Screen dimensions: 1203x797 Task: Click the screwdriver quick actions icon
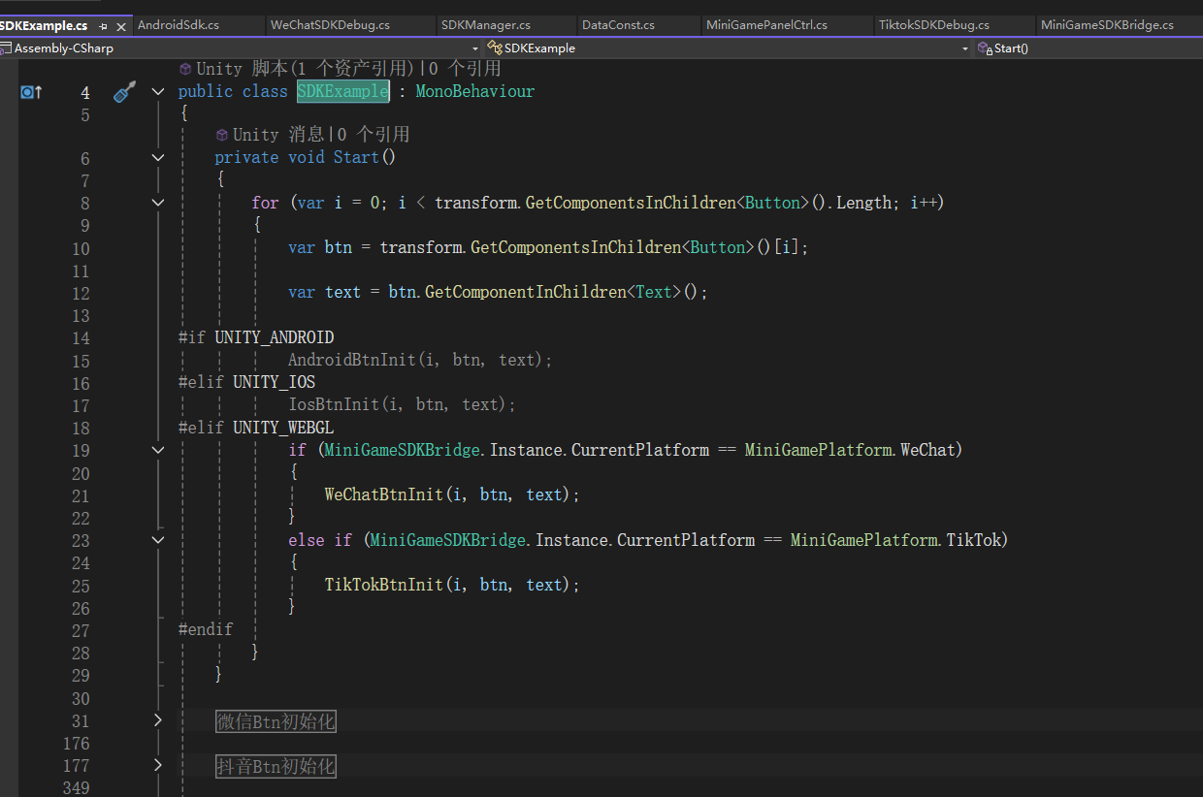123,92
